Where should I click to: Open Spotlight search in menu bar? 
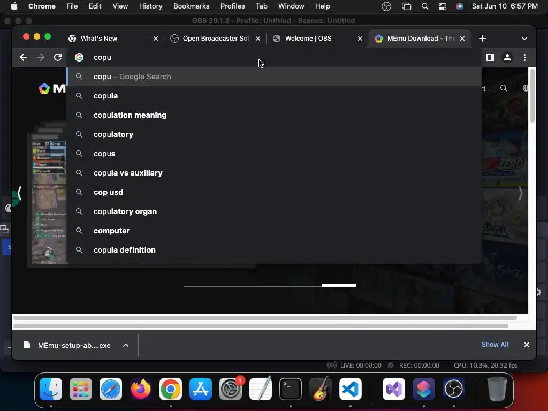click(x=424, y=6)
